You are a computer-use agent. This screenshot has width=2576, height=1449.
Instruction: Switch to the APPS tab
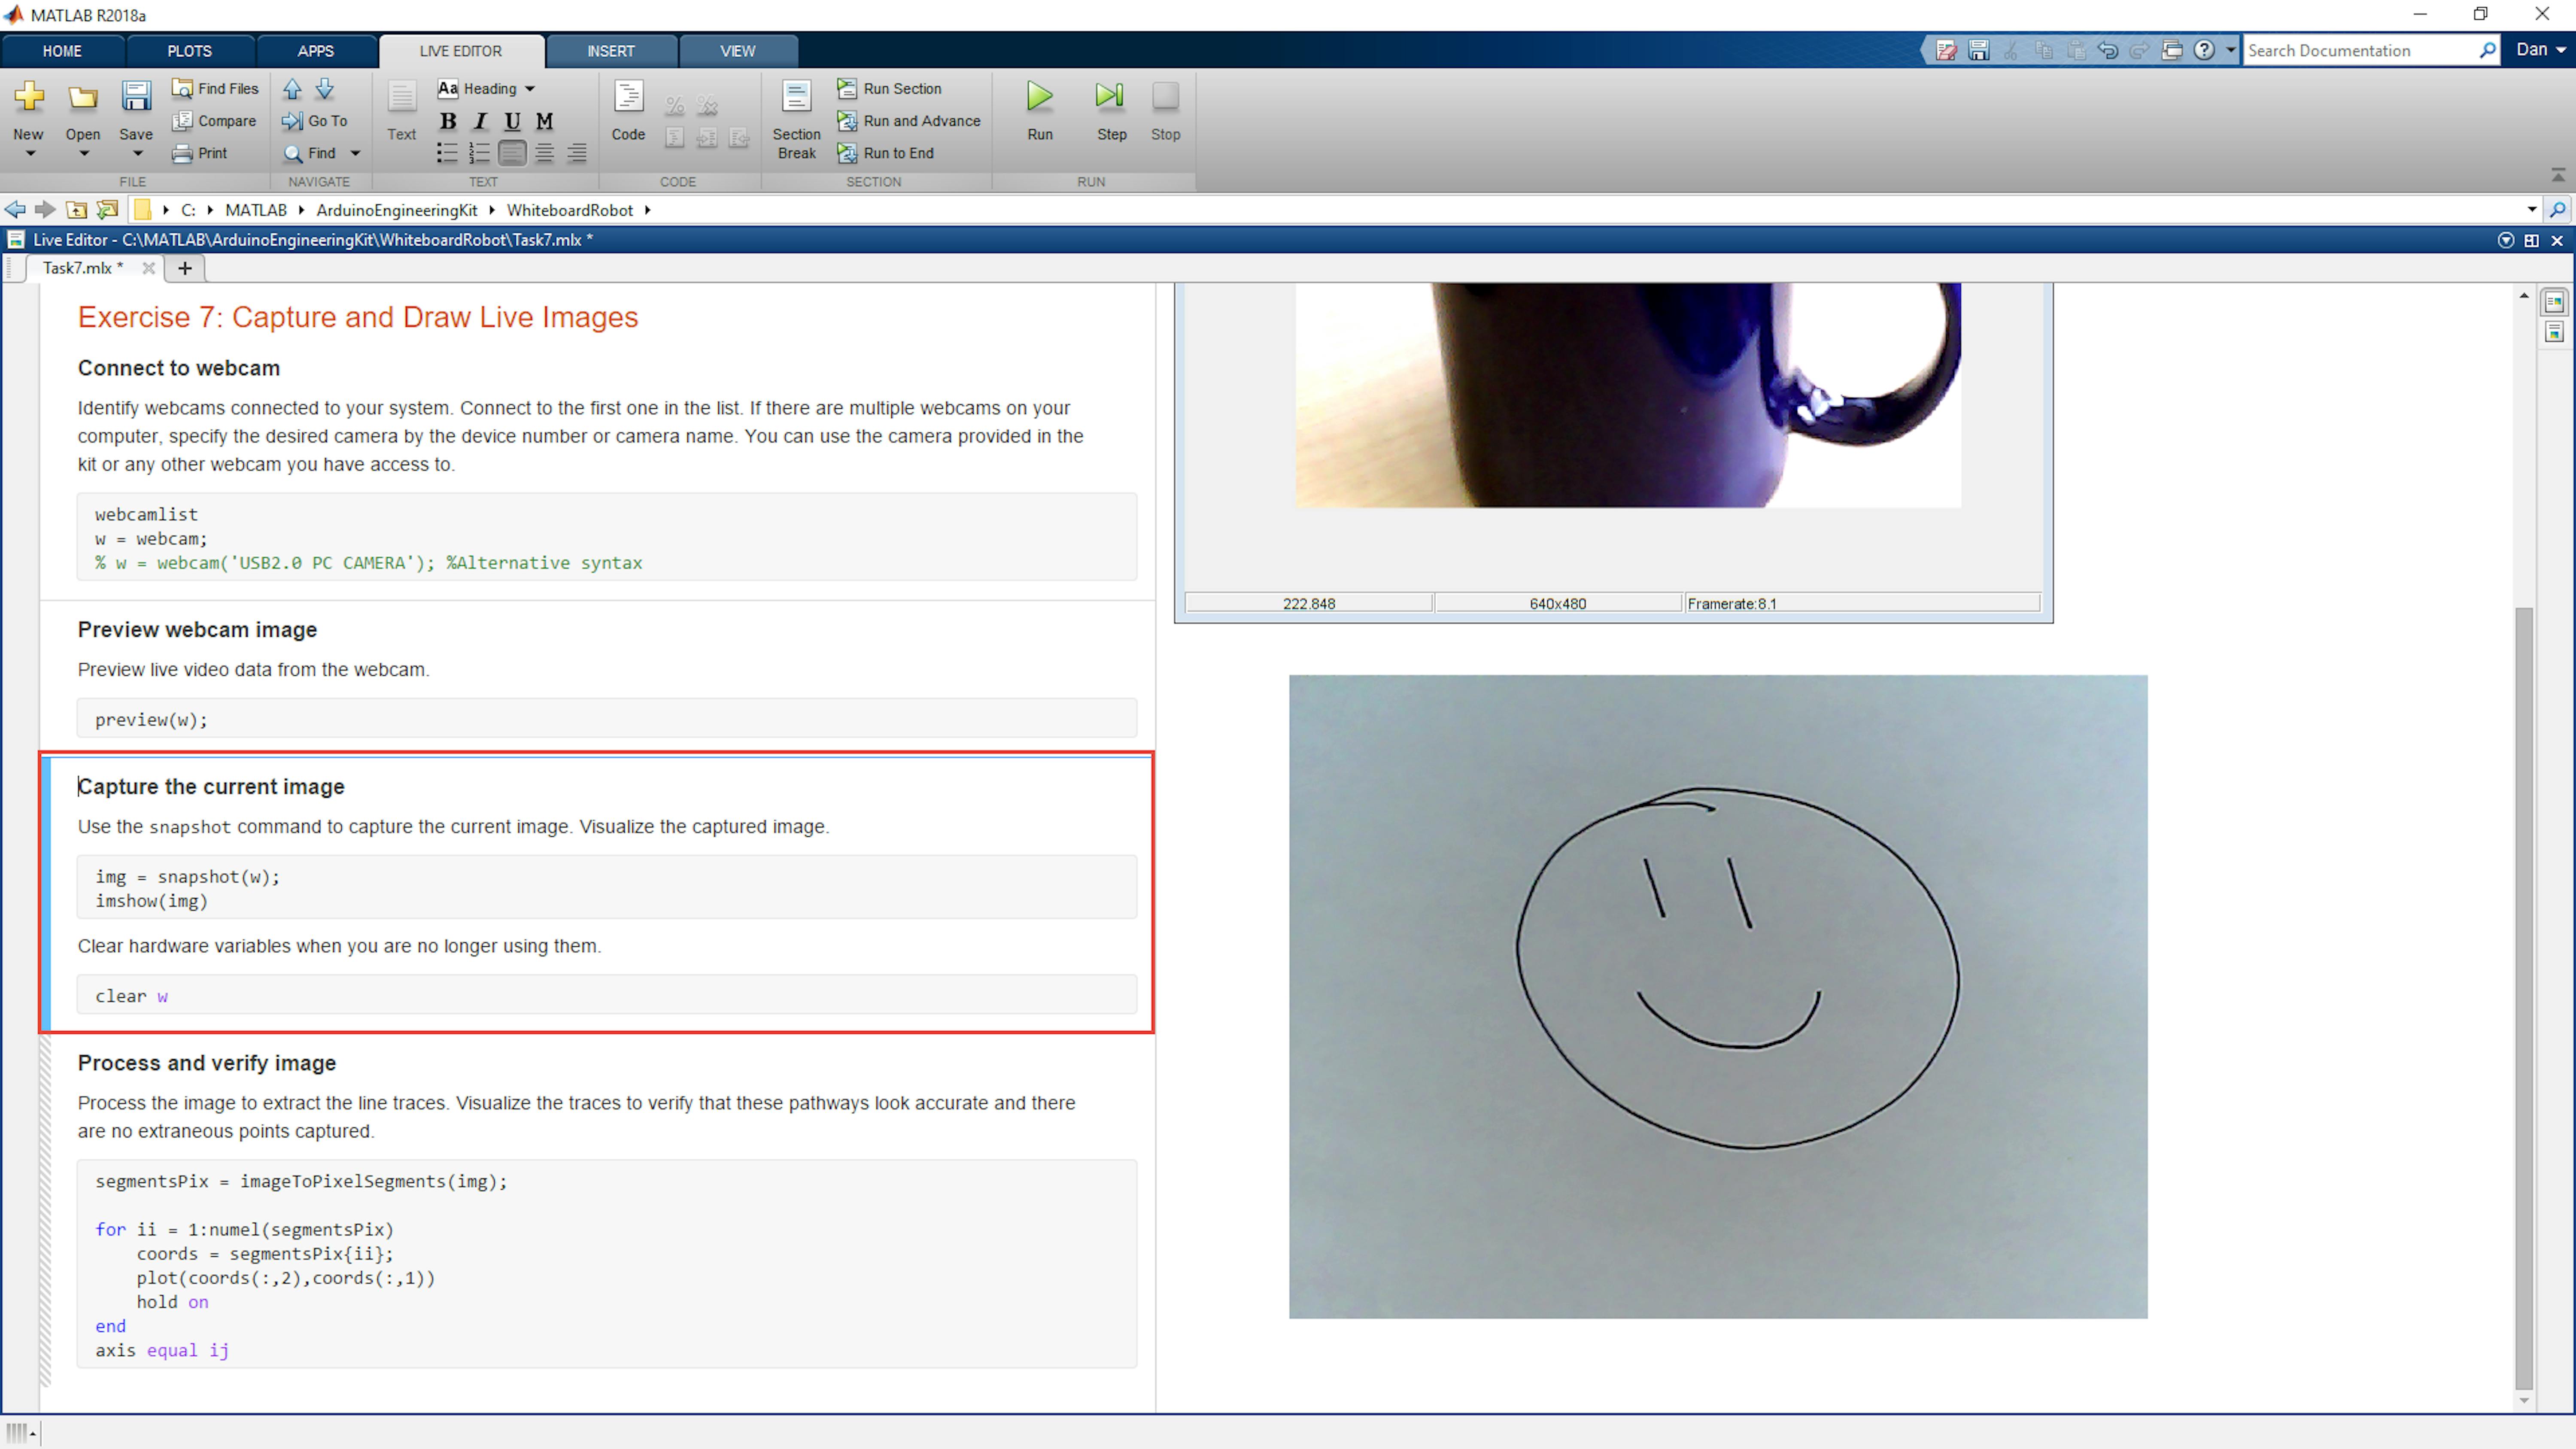[x=316, y=51]
